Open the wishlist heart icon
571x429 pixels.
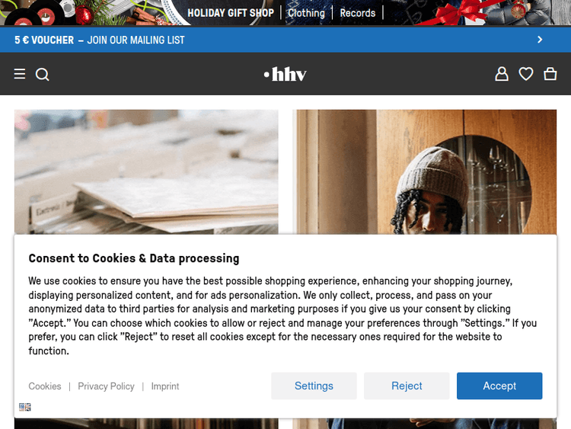[526, 74]
